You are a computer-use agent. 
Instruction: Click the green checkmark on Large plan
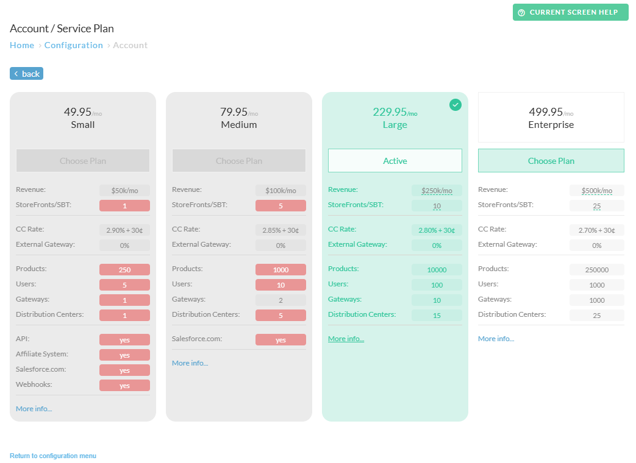(x=455, y=105)
